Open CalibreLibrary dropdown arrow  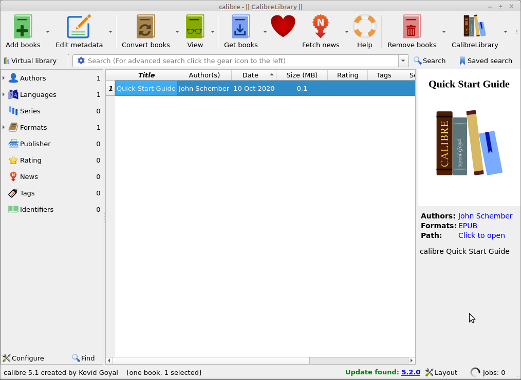click(506, 32)
